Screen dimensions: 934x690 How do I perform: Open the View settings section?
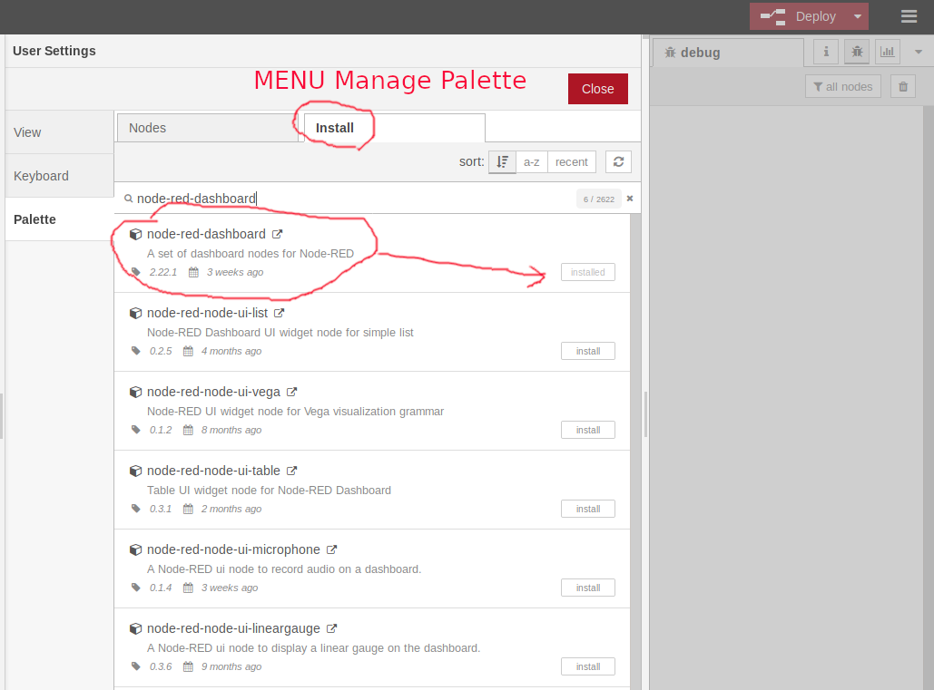(x=60, y=132)
